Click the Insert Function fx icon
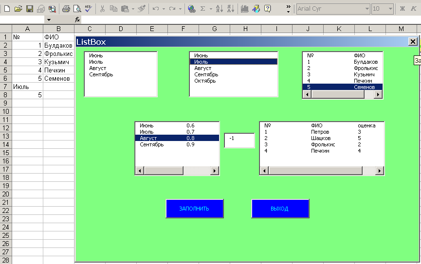421x264 pixels. (77, 19)
